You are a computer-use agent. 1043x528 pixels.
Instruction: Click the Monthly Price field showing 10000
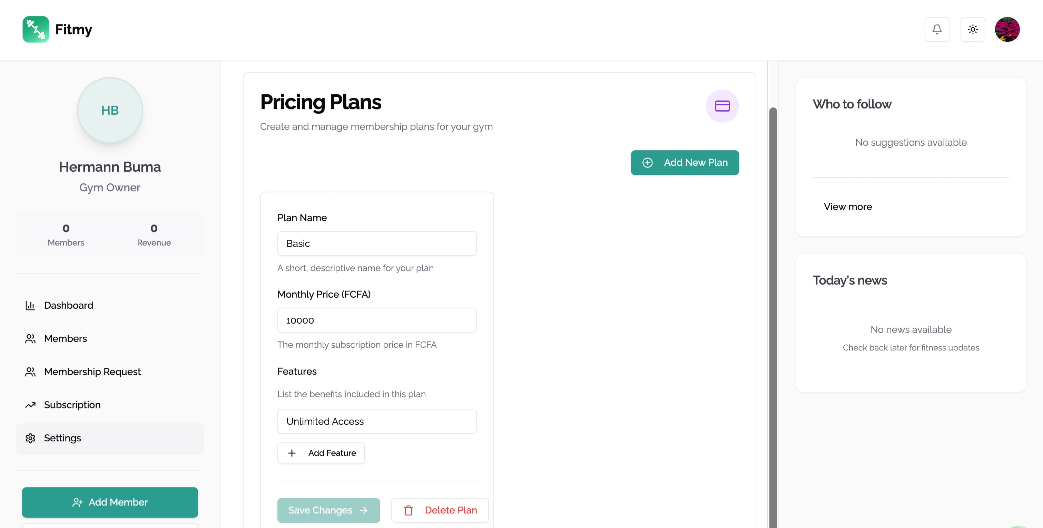[376, 320]
